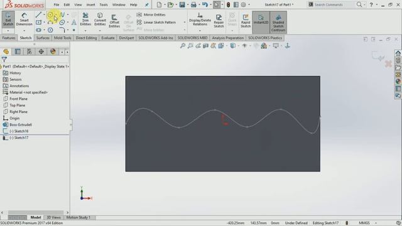This screenshot has width=402, height=226.
Task: Open the Tools menu
Action: 104,4
